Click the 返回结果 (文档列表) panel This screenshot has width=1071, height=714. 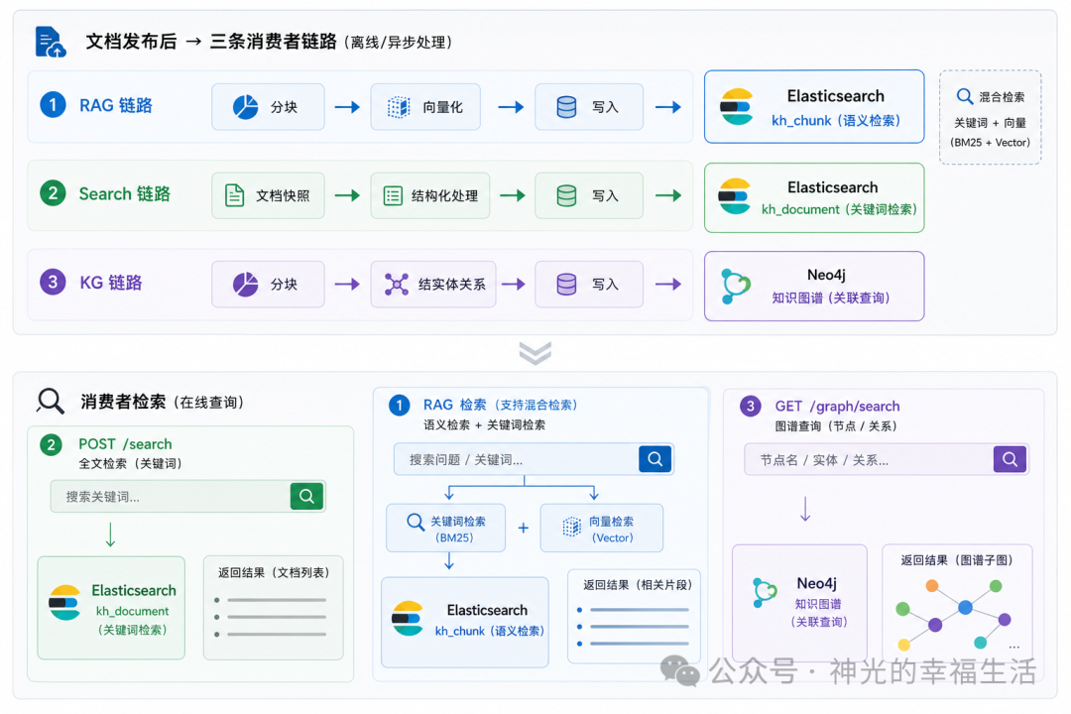click(x=274, y=608)
